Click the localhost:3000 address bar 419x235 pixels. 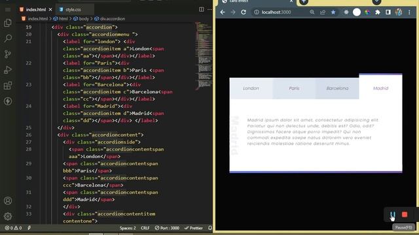(x=276, y=12)
